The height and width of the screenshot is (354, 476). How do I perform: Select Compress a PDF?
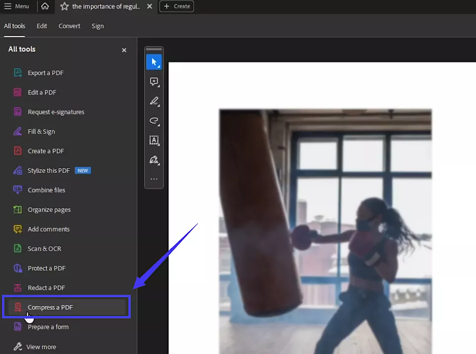click(51, 307)
